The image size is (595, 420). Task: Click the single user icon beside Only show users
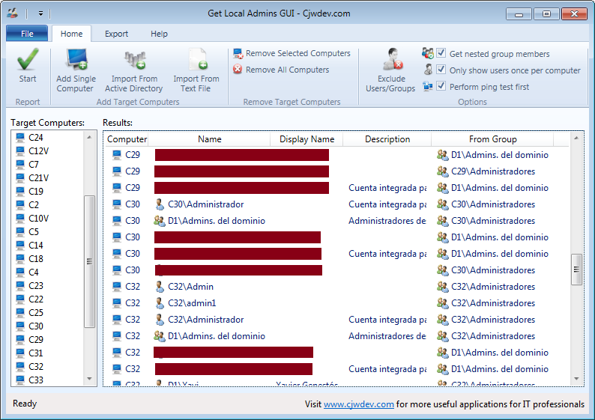point(428,70)
